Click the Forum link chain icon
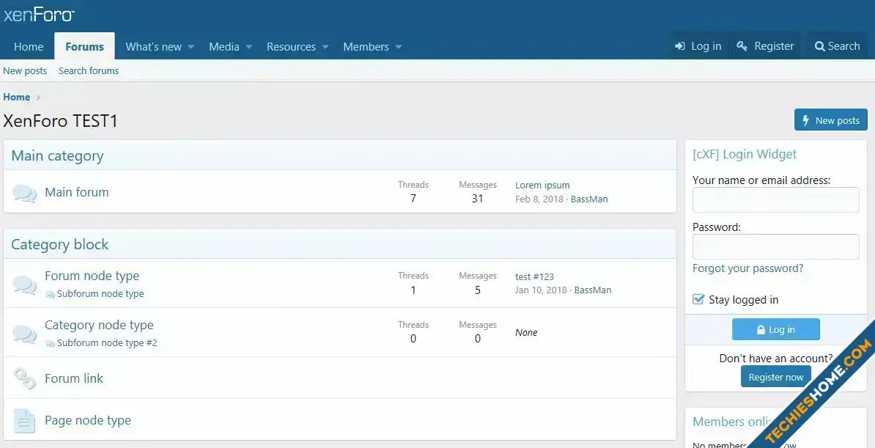This screenshot has width=875, height=448. (x=25, y=378)
